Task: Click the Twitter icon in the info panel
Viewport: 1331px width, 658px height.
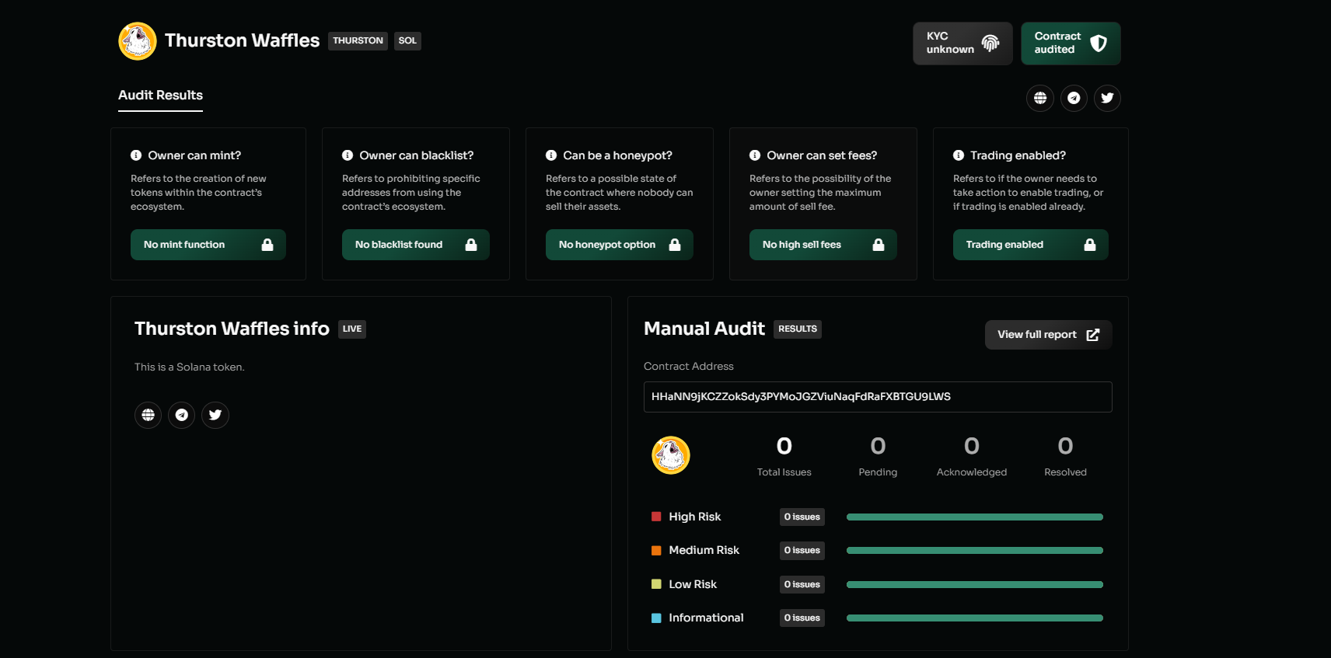Action: pos(215,415)
